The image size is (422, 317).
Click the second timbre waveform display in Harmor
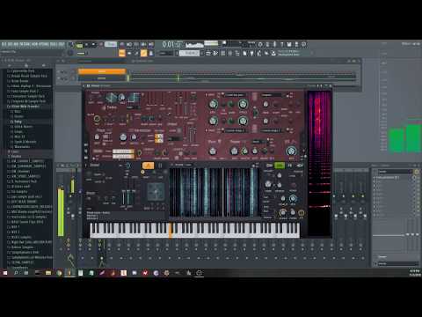point(134,98)
